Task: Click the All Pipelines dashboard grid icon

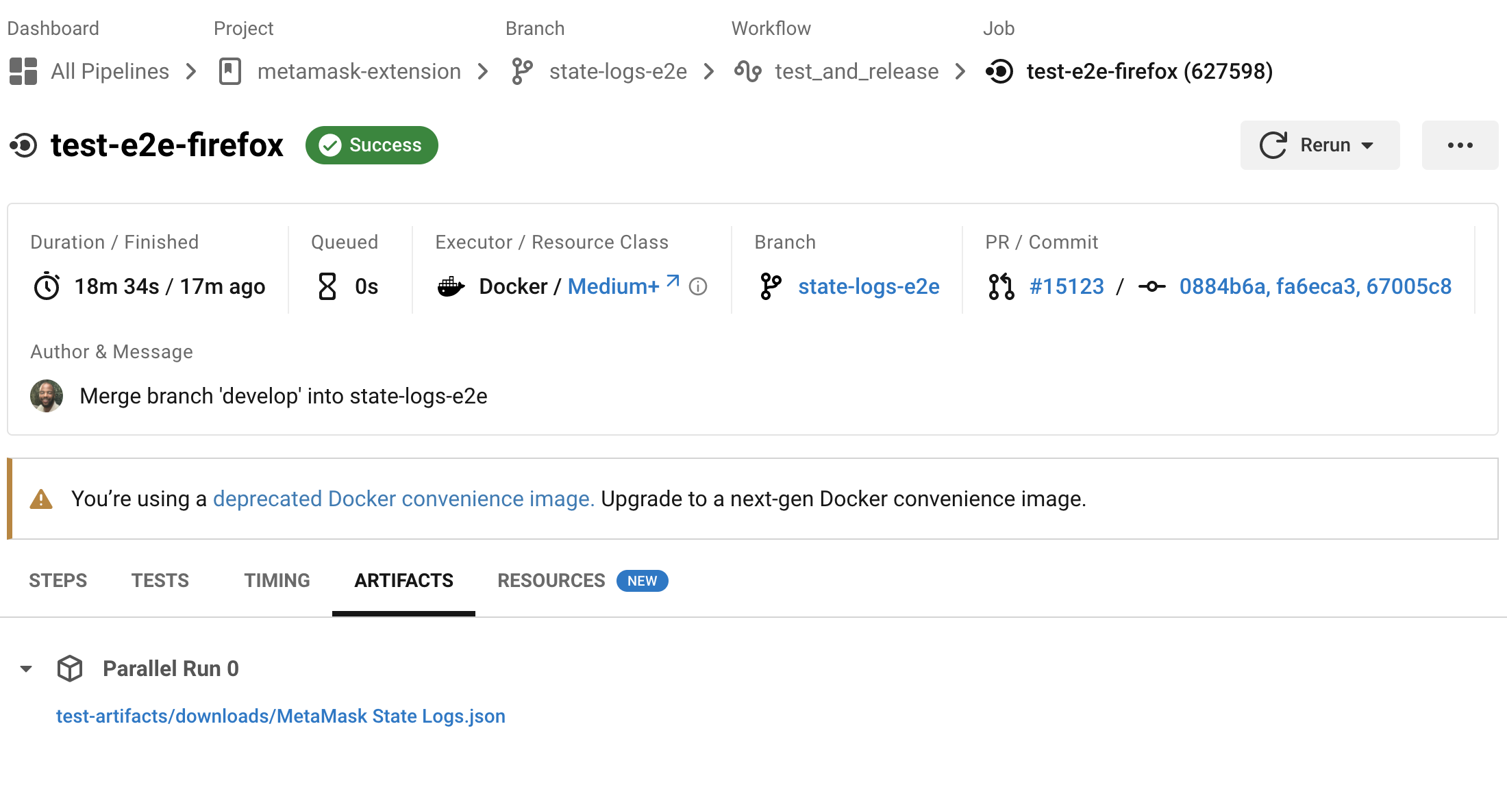Action: pos(23,71)
